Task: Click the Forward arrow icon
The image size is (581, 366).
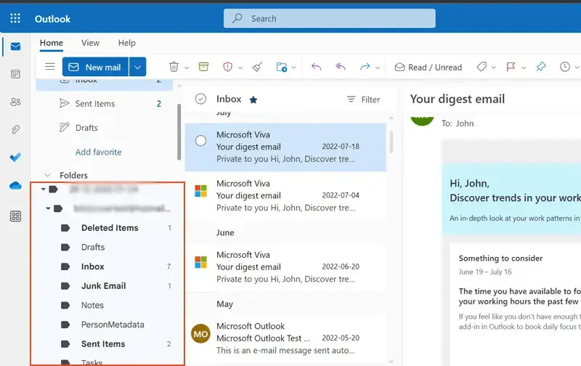Action: pos(365,67)
